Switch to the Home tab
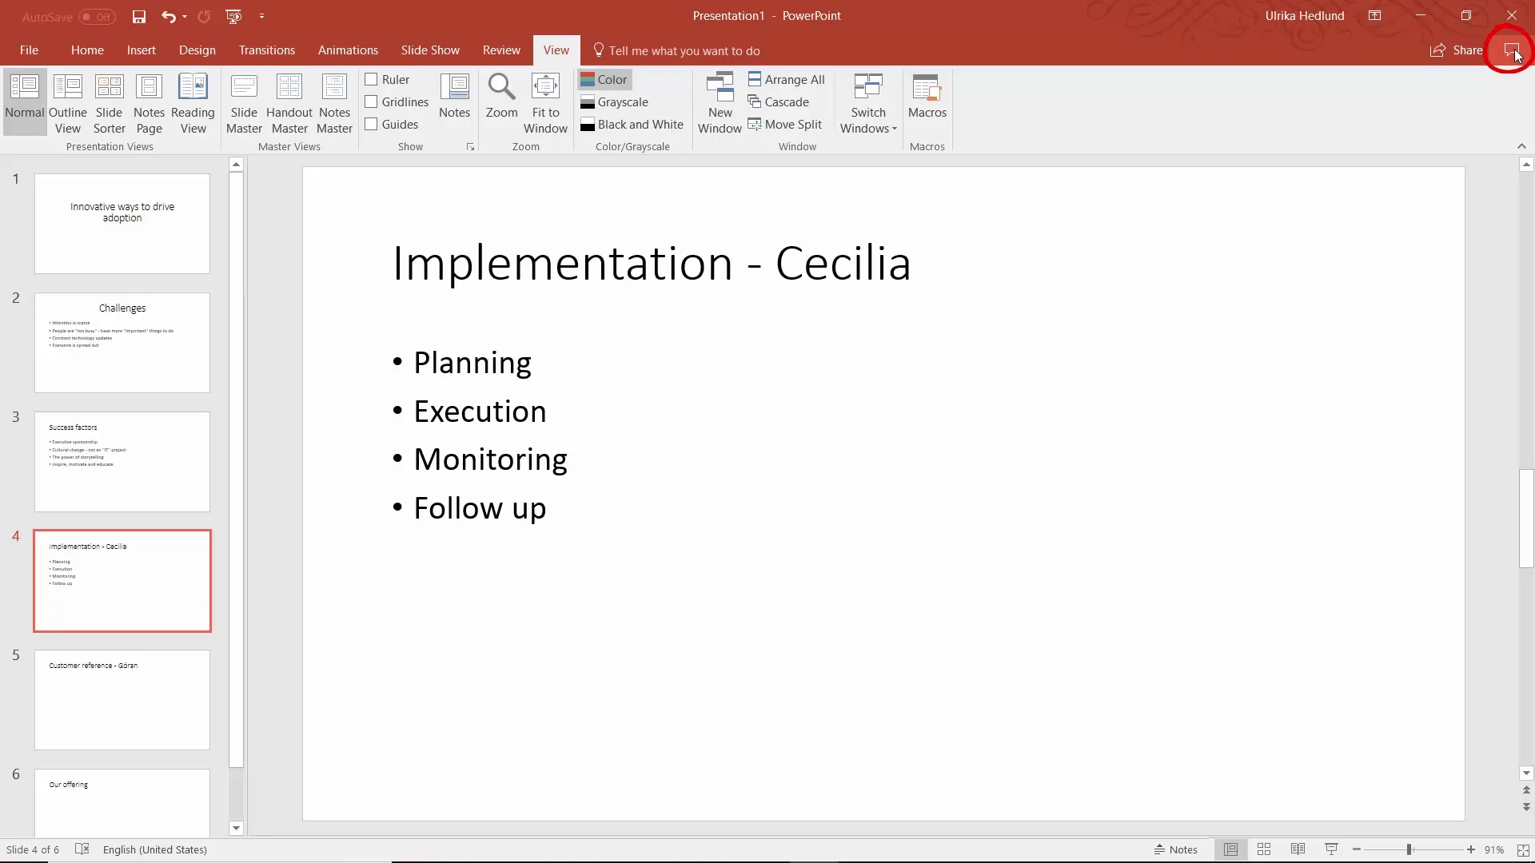The height and width of the screenshot is (863, 1535). click(87, 50)
